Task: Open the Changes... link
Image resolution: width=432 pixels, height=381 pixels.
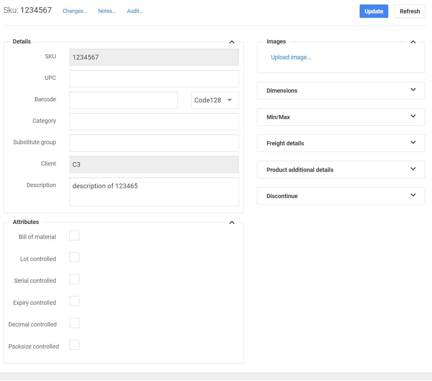Action: click(75, 11)
